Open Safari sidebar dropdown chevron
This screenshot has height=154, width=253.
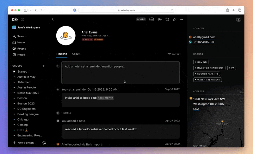30,10
